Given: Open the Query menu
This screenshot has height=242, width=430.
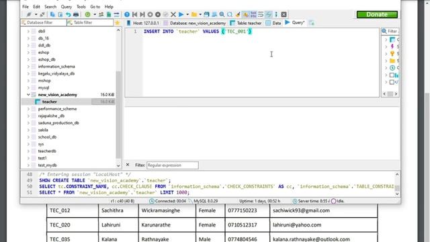Looking at the screenshot, I should pyautogui.click(x=67, y=7).
